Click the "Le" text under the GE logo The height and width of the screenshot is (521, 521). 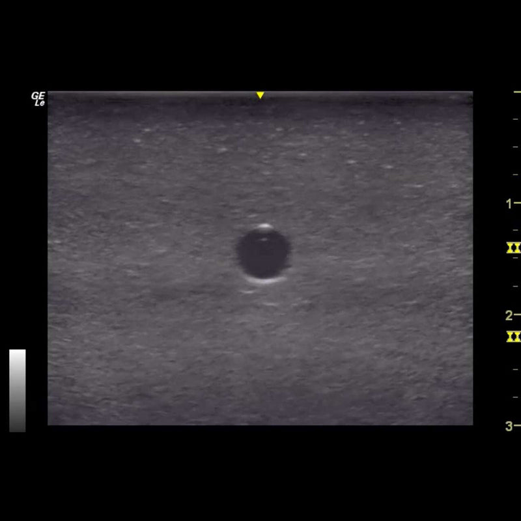[39, 104]
